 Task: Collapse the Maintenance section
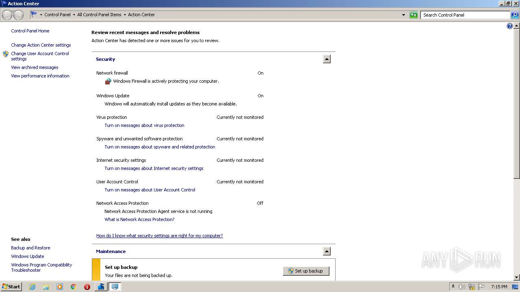tap(327, 251)
